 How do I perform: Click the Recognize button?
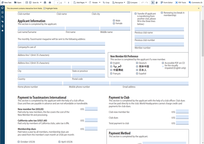pyautogui.click(x=118, y=2)
